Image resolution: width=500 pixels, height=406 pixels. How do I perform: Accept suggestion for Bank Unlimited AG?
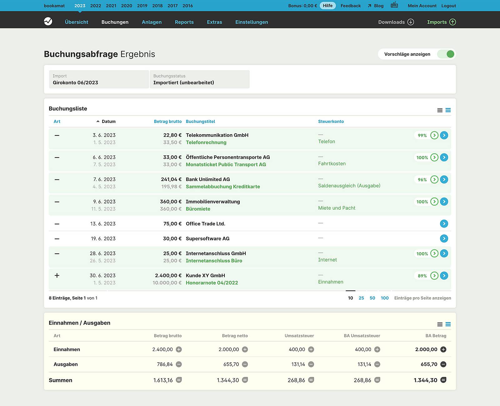coord(434,179)
